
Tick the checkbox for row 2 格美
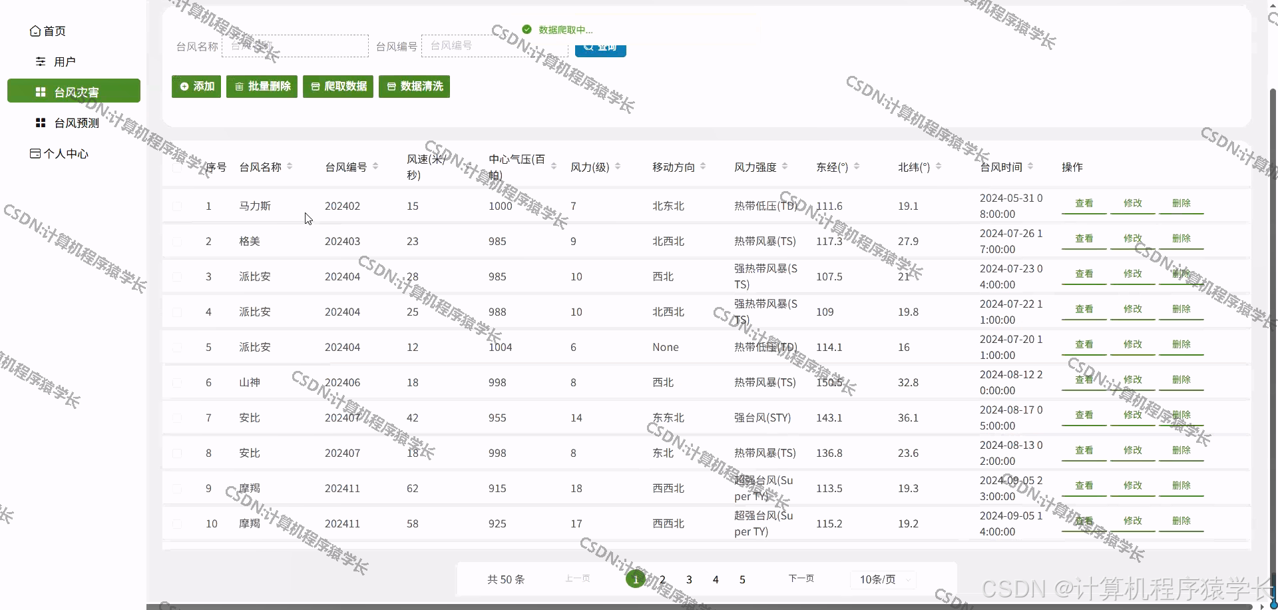coord(177,242)
